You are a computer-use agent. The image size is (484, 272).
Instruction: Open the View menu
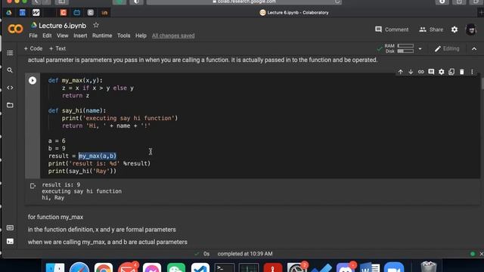(x=62, y=36)
